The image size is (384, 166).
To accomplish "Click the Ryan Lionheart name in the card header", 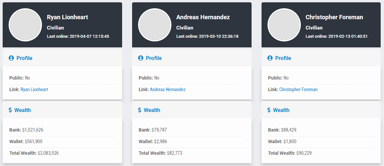I will (x=67, y=17).
